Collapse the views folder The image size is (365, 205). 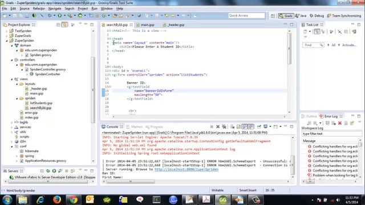point(12,79)
